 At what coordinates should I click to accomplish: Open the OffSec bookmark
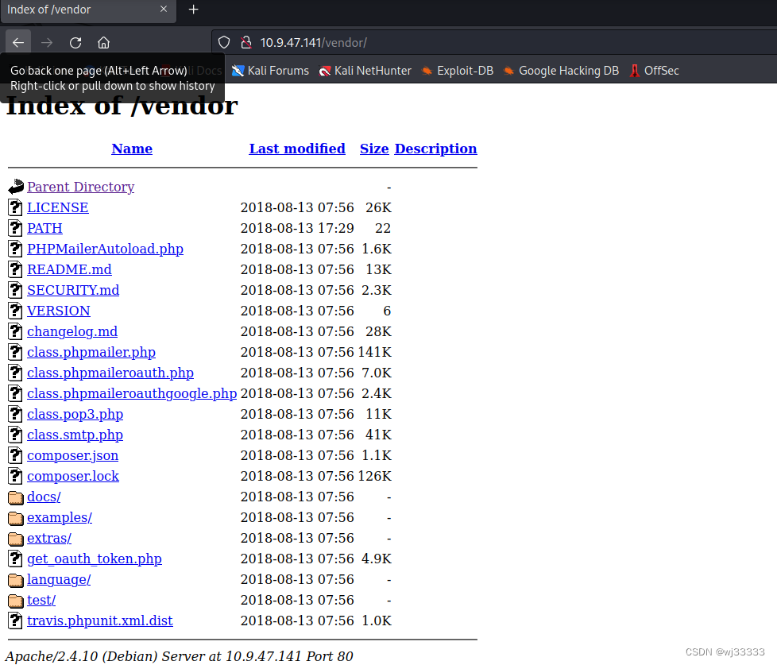pos(654,71)
